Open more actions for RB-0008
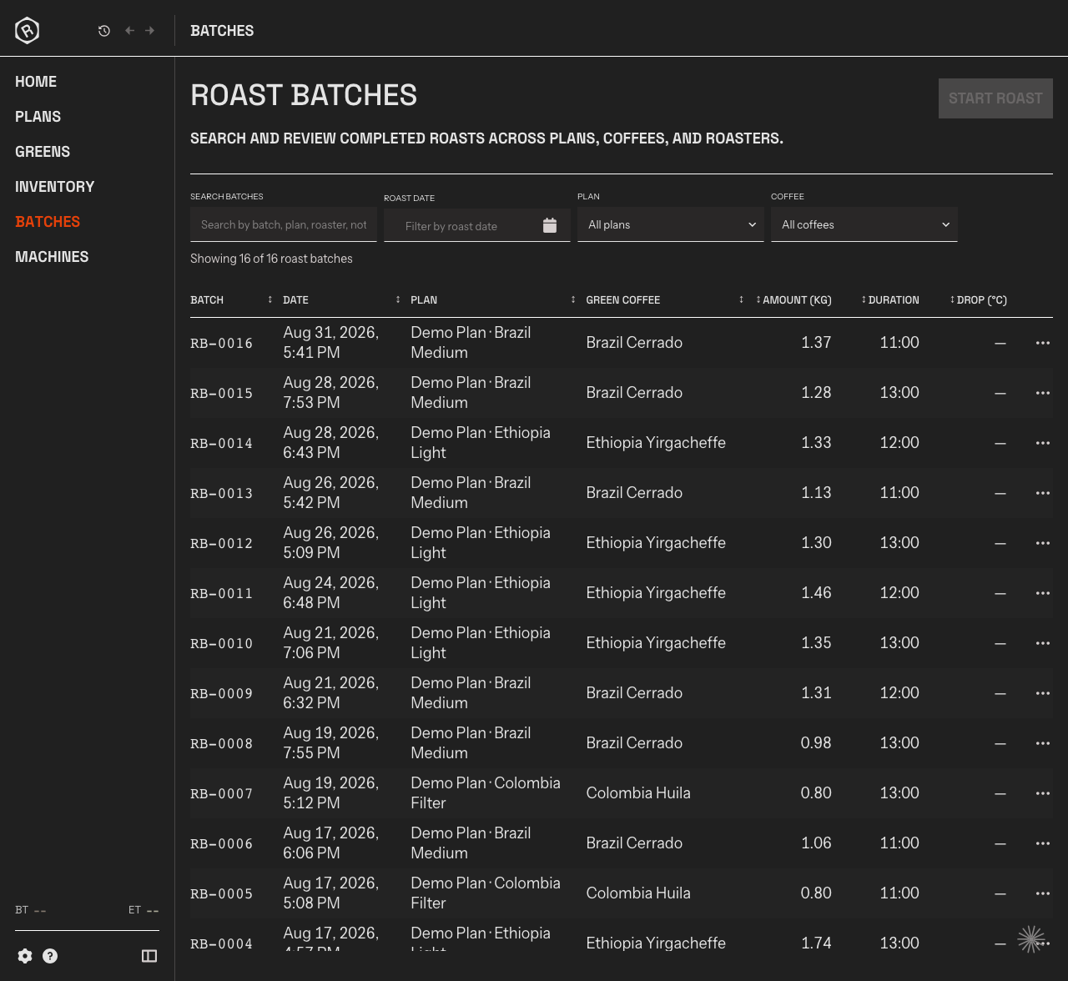 1043,743
